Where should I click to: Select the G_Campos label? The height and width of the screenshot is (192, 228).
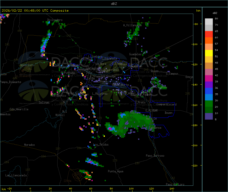172,74
